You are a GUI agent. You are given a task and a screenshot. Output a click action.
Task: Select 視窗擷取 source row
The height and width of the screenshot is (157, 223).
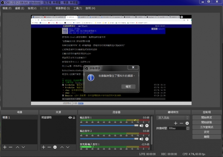coord(58,117)
